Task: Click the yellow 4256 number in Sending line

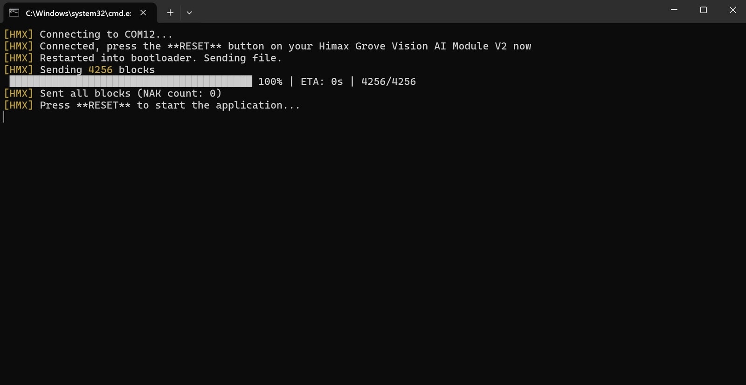Action: click(100, 70)
